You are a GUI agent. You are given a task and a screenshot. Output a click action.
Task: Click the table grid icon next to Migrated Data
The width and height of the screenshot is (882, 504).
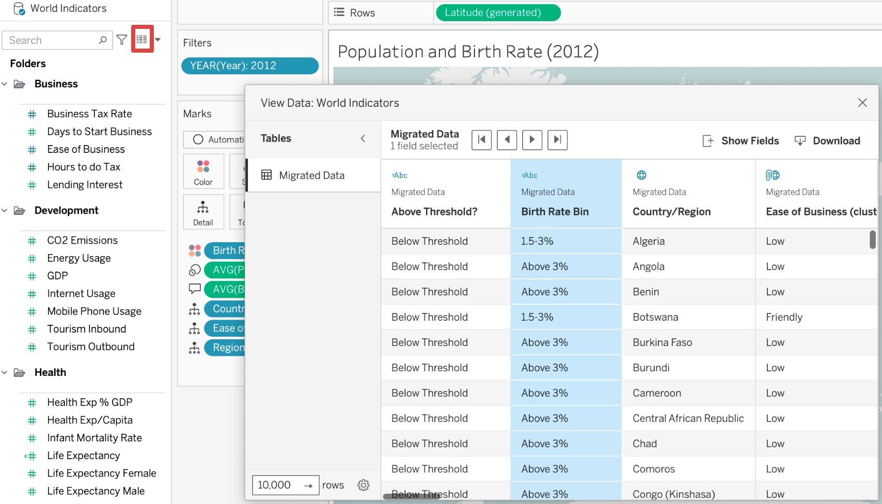point(266,175)
